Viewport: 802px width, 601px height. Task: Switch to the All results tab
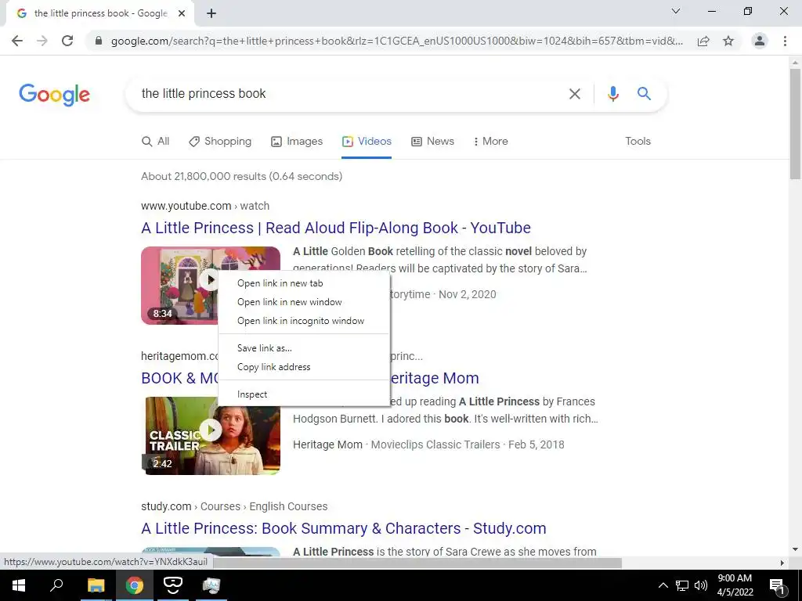tap(156, 141)
